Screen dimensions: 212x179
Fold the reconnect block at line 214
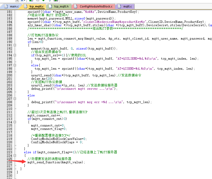(15, 122)
